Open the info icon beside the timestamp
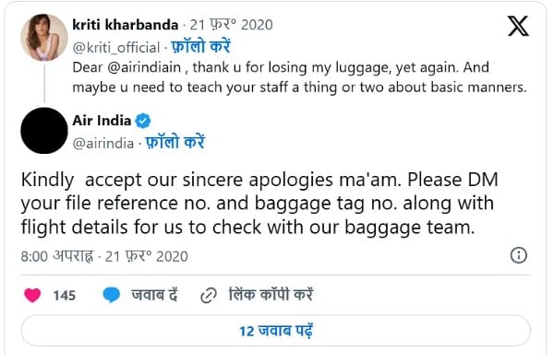This screenshot has height=363, width=554. (519, 255)
